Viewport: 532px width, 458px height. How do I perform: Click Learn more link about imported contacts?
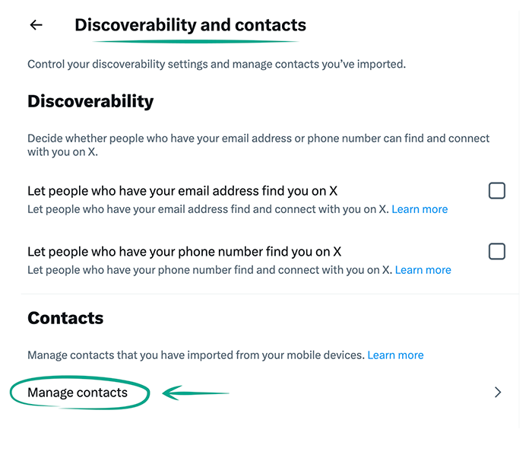click(x=395, y=355)
